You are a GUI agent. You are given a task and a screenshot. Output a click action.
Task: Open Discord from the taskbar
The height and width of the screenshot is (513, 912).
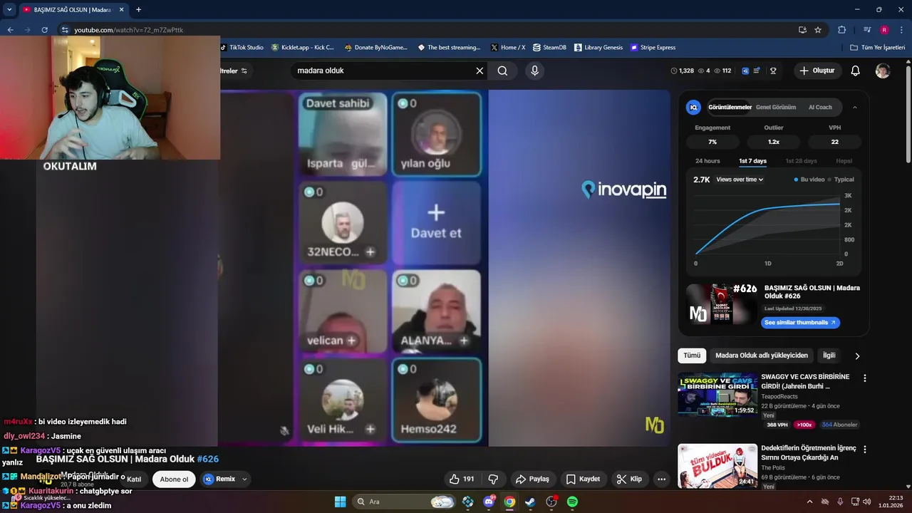pyautogui.click(x=489, y=502)
